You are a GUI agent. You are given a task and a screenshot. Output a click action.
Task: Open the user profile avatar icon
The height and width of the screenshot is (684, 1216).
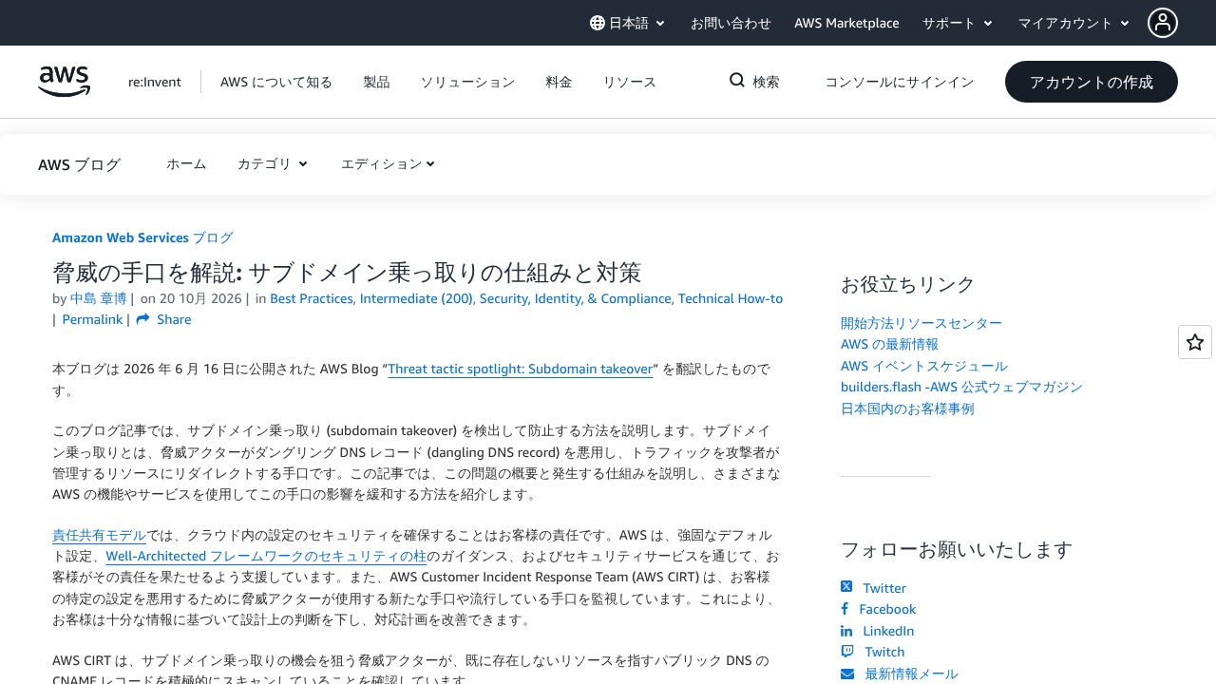pyautogui.click(x=1163, y=23)
